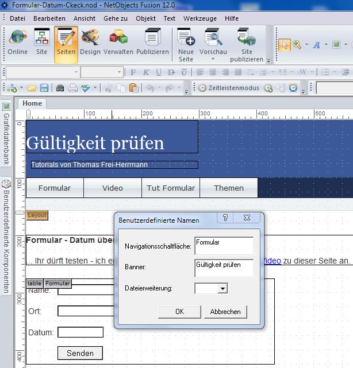Viewport: 353px width, 368px height.
Task: Select the arrow selection tool
Action: pos(284,44)
